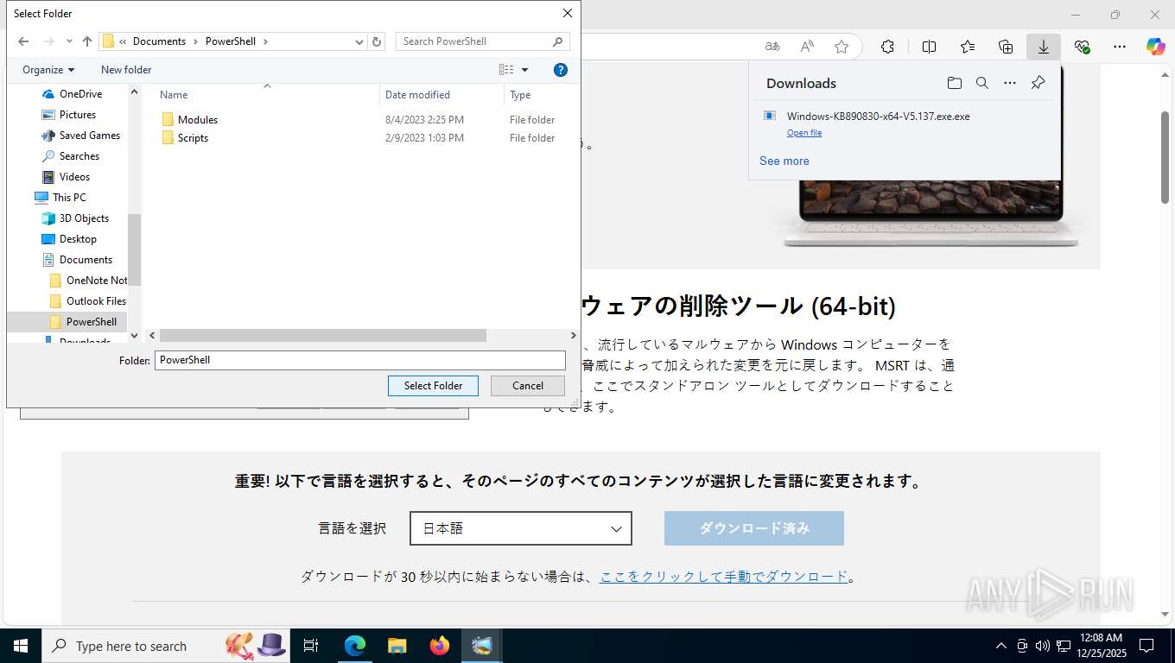Select Videos in navigation tree
Screen dimensions: 1175x663
click(x=74, y=177)
